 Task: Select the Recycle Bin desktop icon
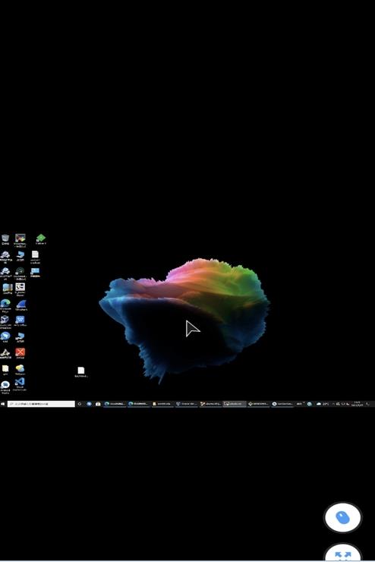tap(5, 239)
